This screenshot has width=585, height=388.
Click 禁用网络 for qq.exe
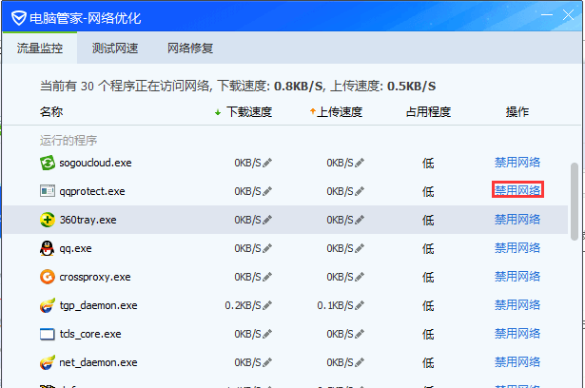[517, 247]
